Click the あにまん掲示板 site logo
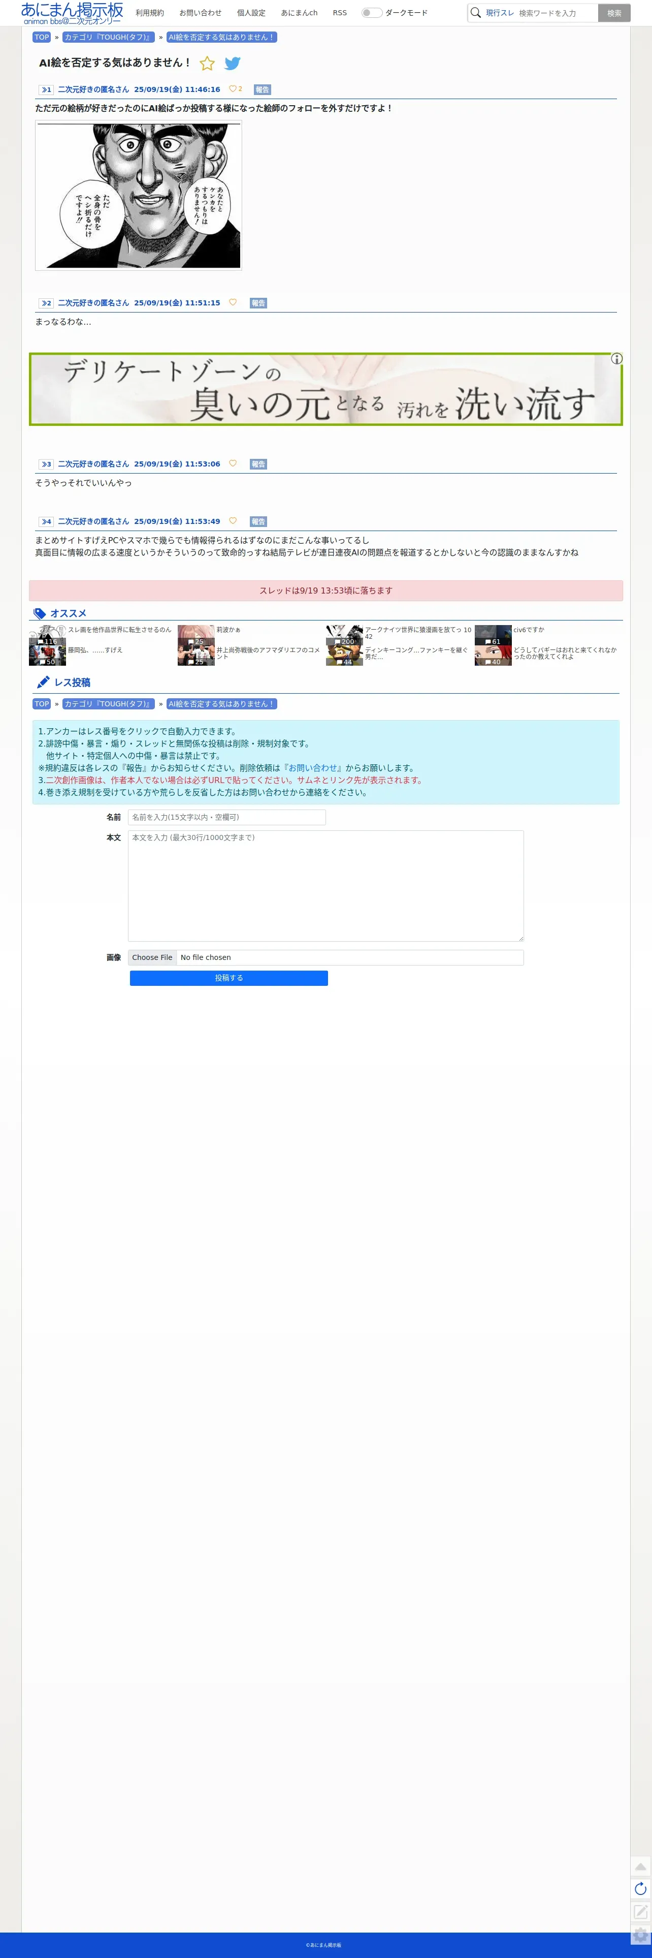Screen dimensions: 652x1958 (72, 13)
